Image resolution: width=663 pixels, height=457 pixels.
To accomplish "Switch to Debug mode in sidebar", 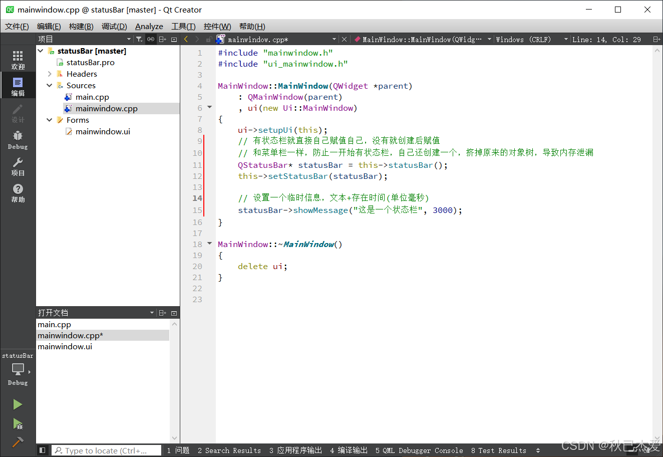I will (x=18, y=139).
